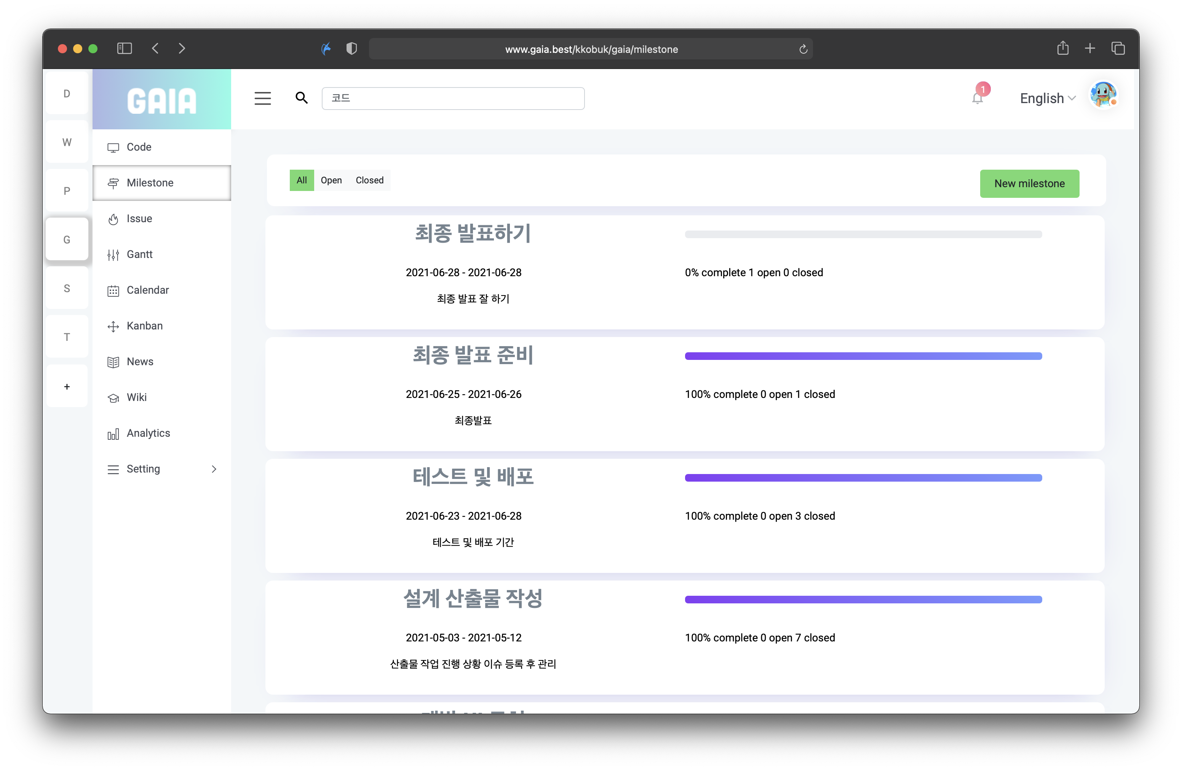Switch to project tab W

(67, 142)
